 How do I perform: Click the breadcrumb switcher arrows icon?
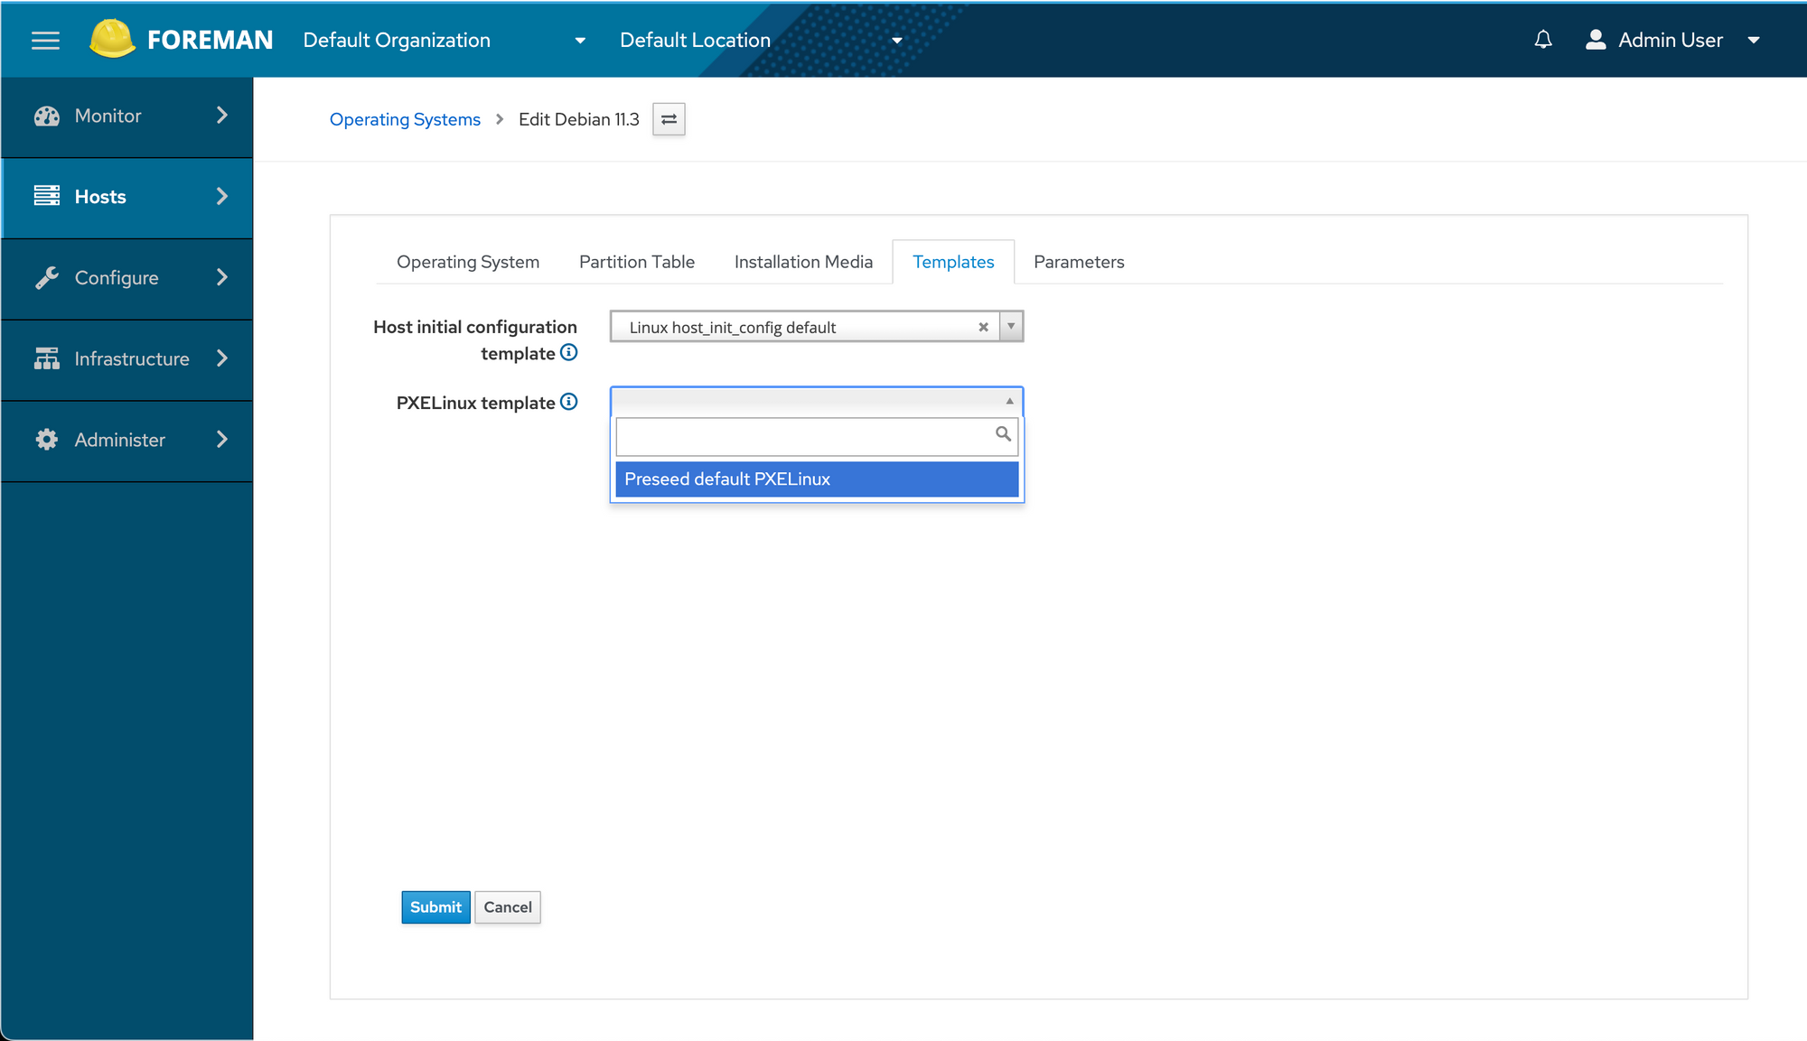coord(669,119)
